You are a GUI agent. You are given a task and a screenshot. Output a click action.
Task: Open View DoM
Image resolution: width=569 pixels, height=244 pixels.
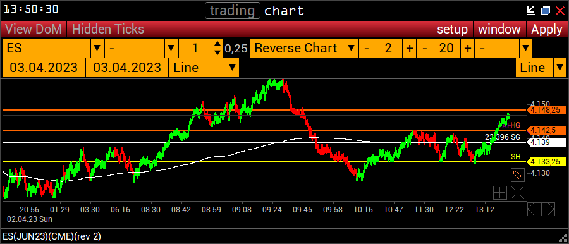pyautogui.click(x=34, y=29)
